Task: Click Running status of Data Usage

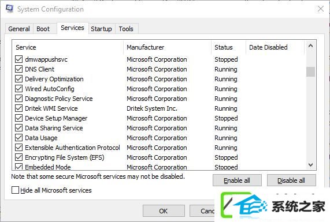Action: click(226, 138)
